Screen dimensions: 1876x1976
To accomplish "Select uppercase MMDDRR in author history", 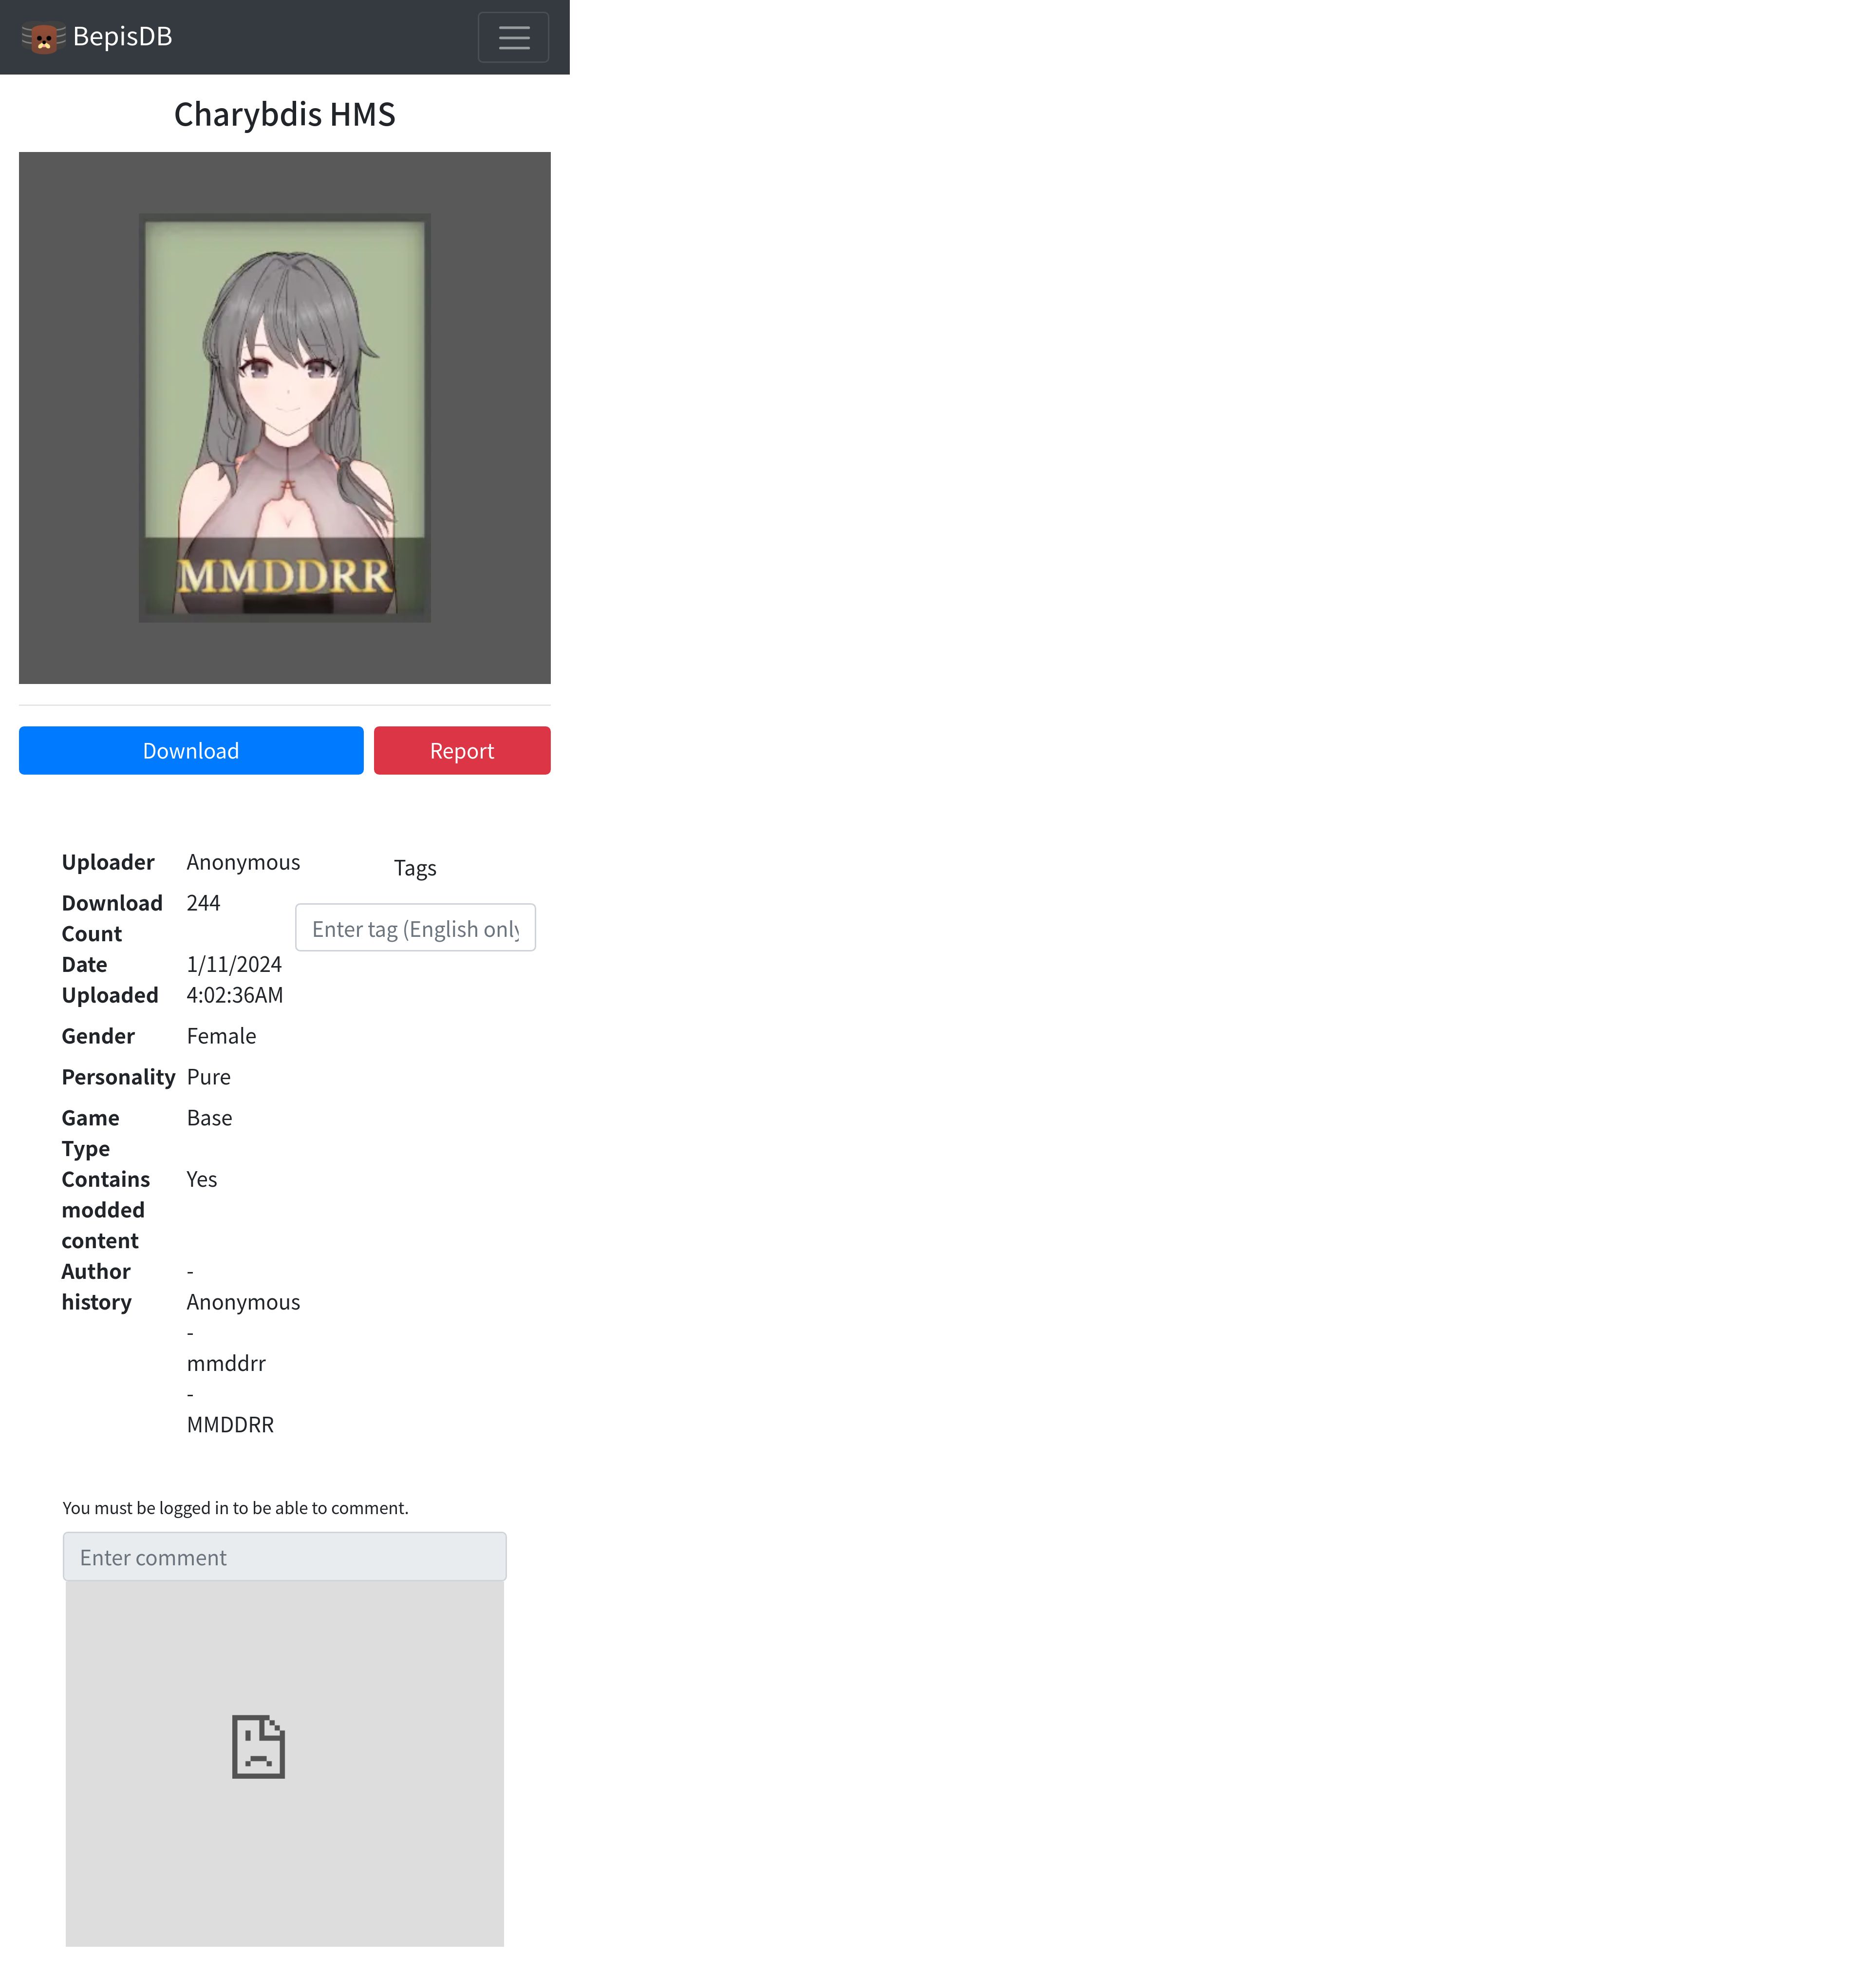I will point(230,1425).
